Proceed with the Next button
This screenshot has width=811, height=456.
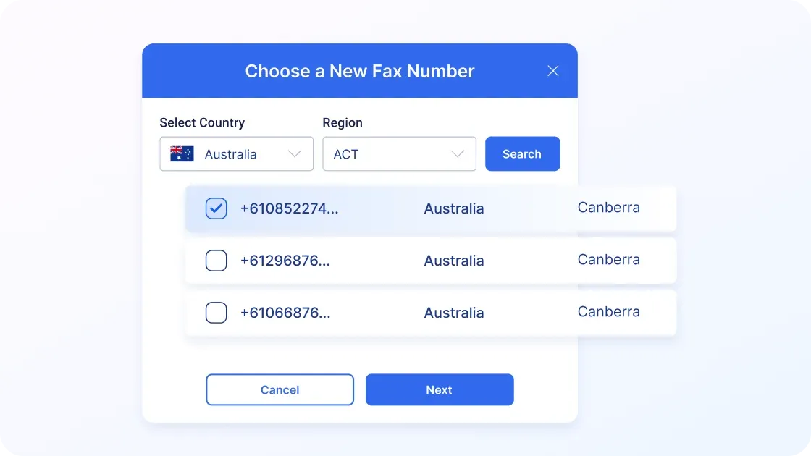pyautogui.click(x=440, y=389)
